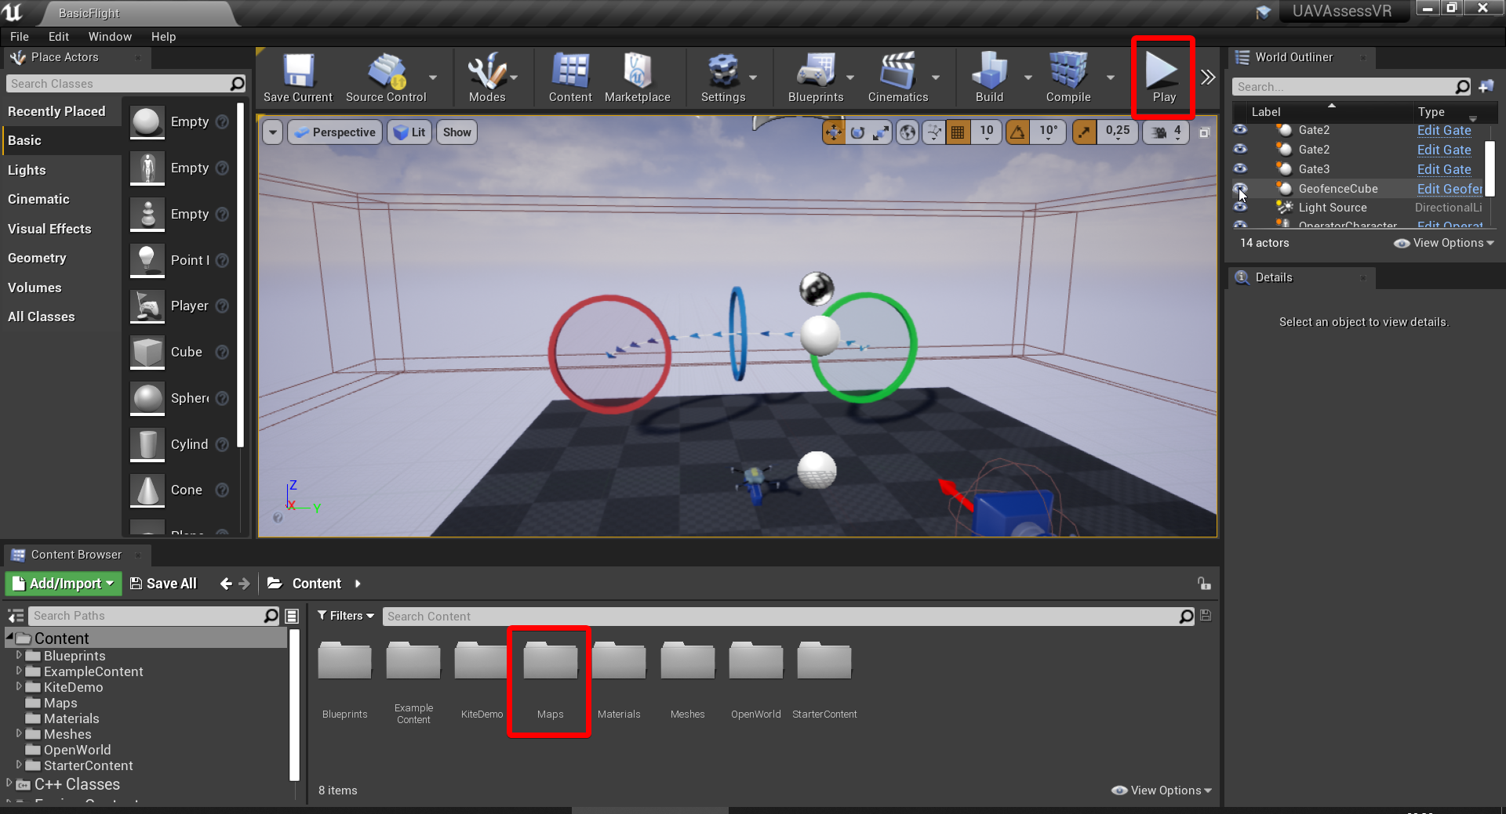Screen dimensions: 1506x814
Task: Open the Add/Import dropdown menu
Action: click(x=64, y=584)
